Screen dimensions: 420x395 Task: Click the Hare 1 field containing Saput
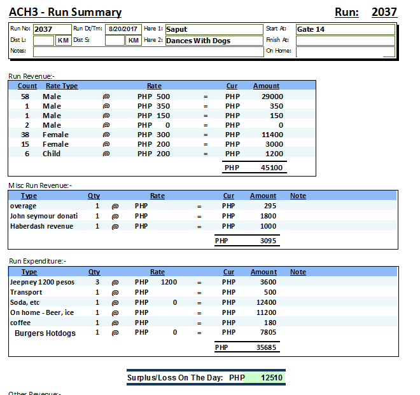click(x=213, y=29)
